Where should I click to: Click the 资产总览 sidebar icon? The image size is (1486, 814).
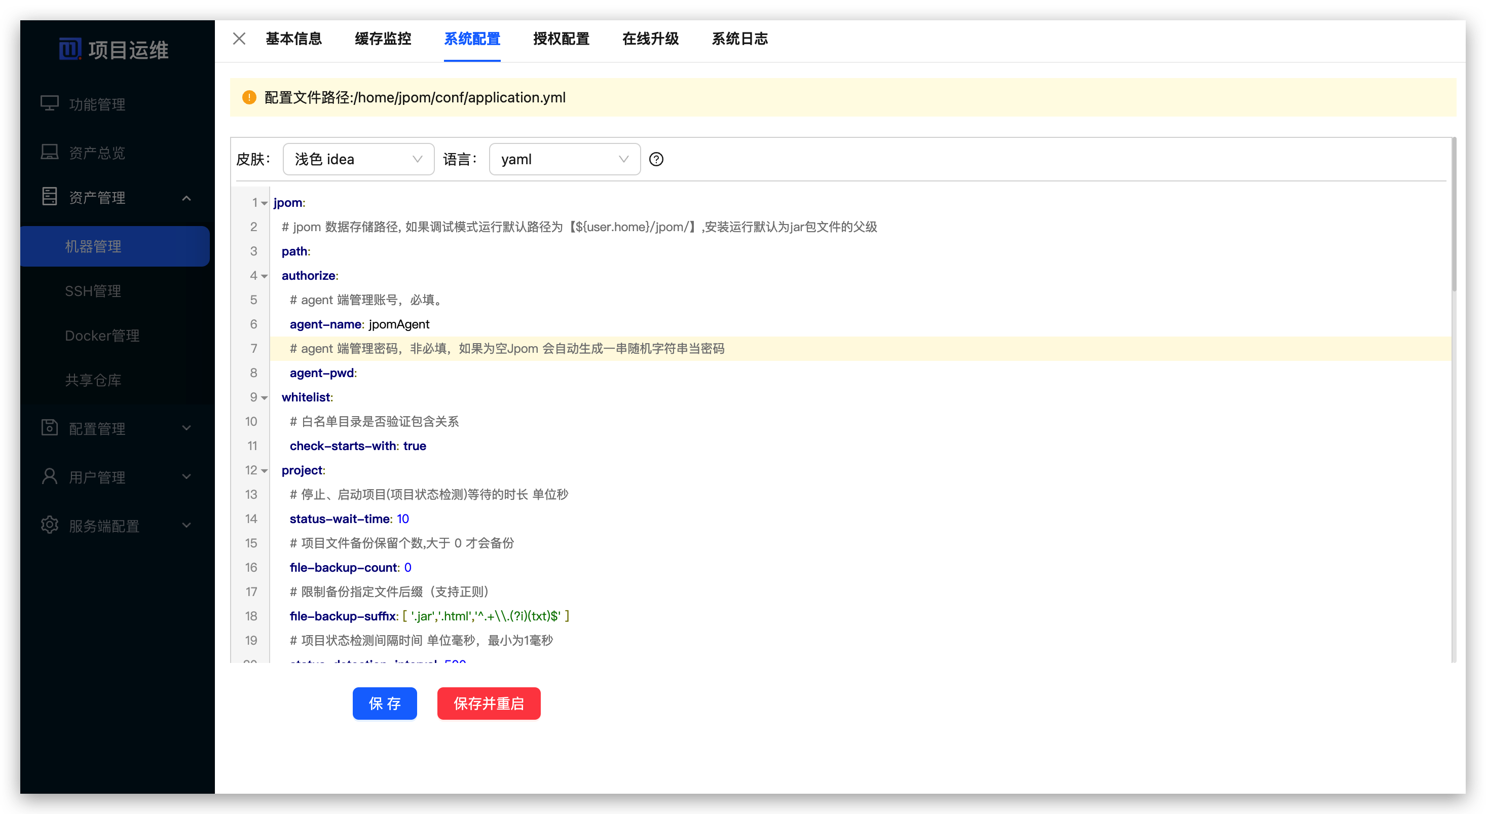(x=50, y=151)
